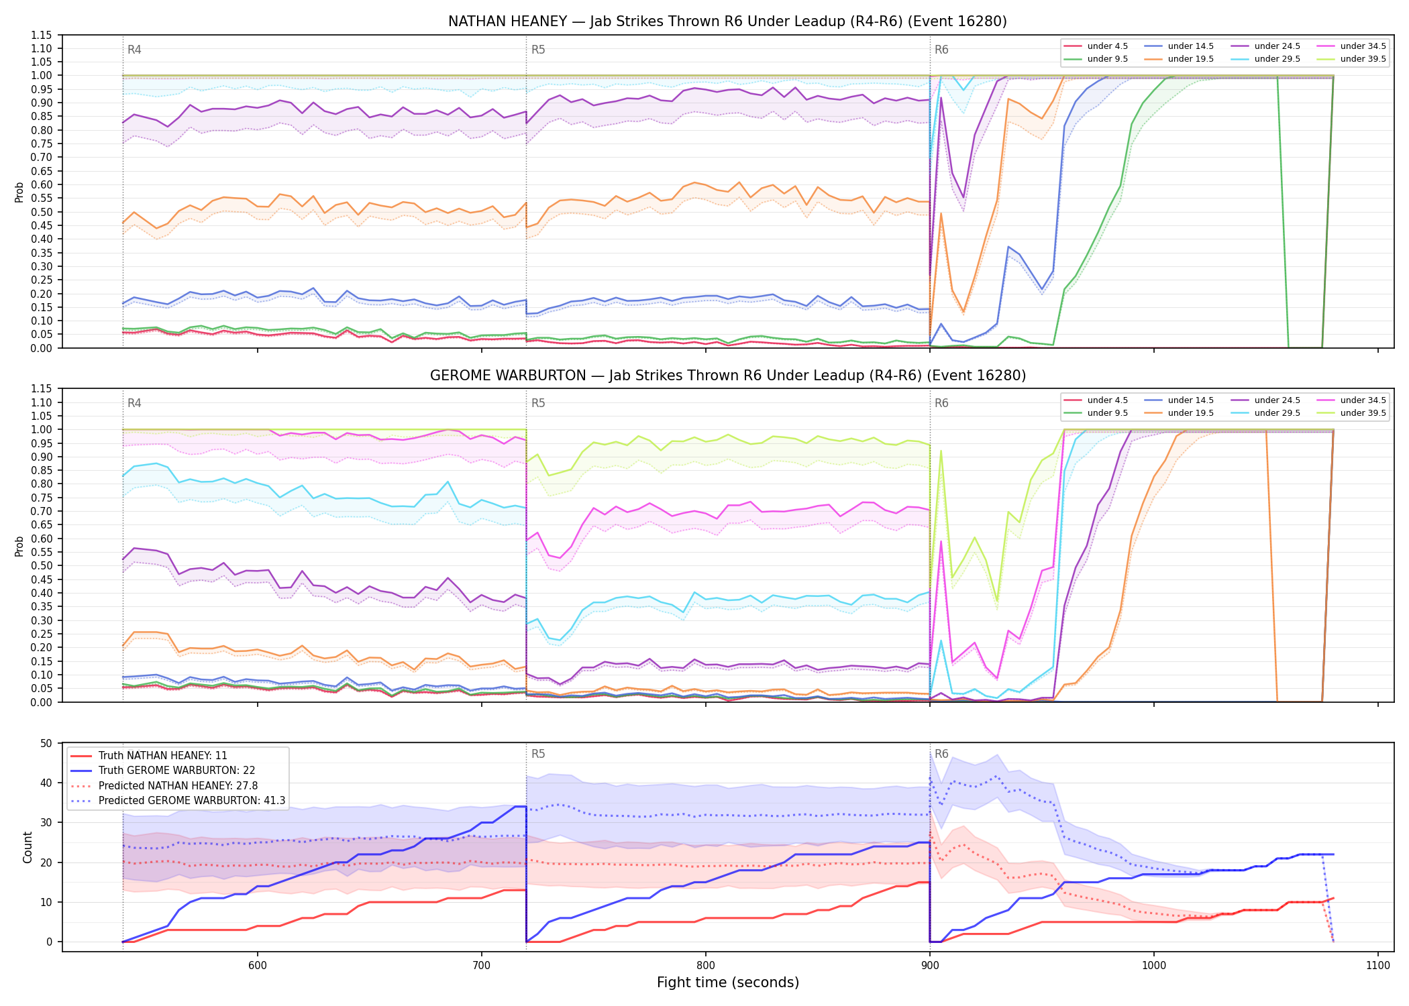Screen dimensions: 1409x1006
Task: Click the 900 tick on the time axis
Action: tap(930, 965)
